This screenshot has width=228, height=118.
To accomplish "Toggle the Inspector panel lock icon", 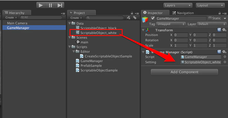I will [x=219, y=13].
